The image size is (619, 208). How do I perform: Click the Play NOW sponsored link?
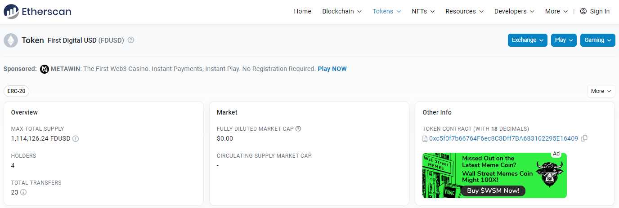point(332,69)
